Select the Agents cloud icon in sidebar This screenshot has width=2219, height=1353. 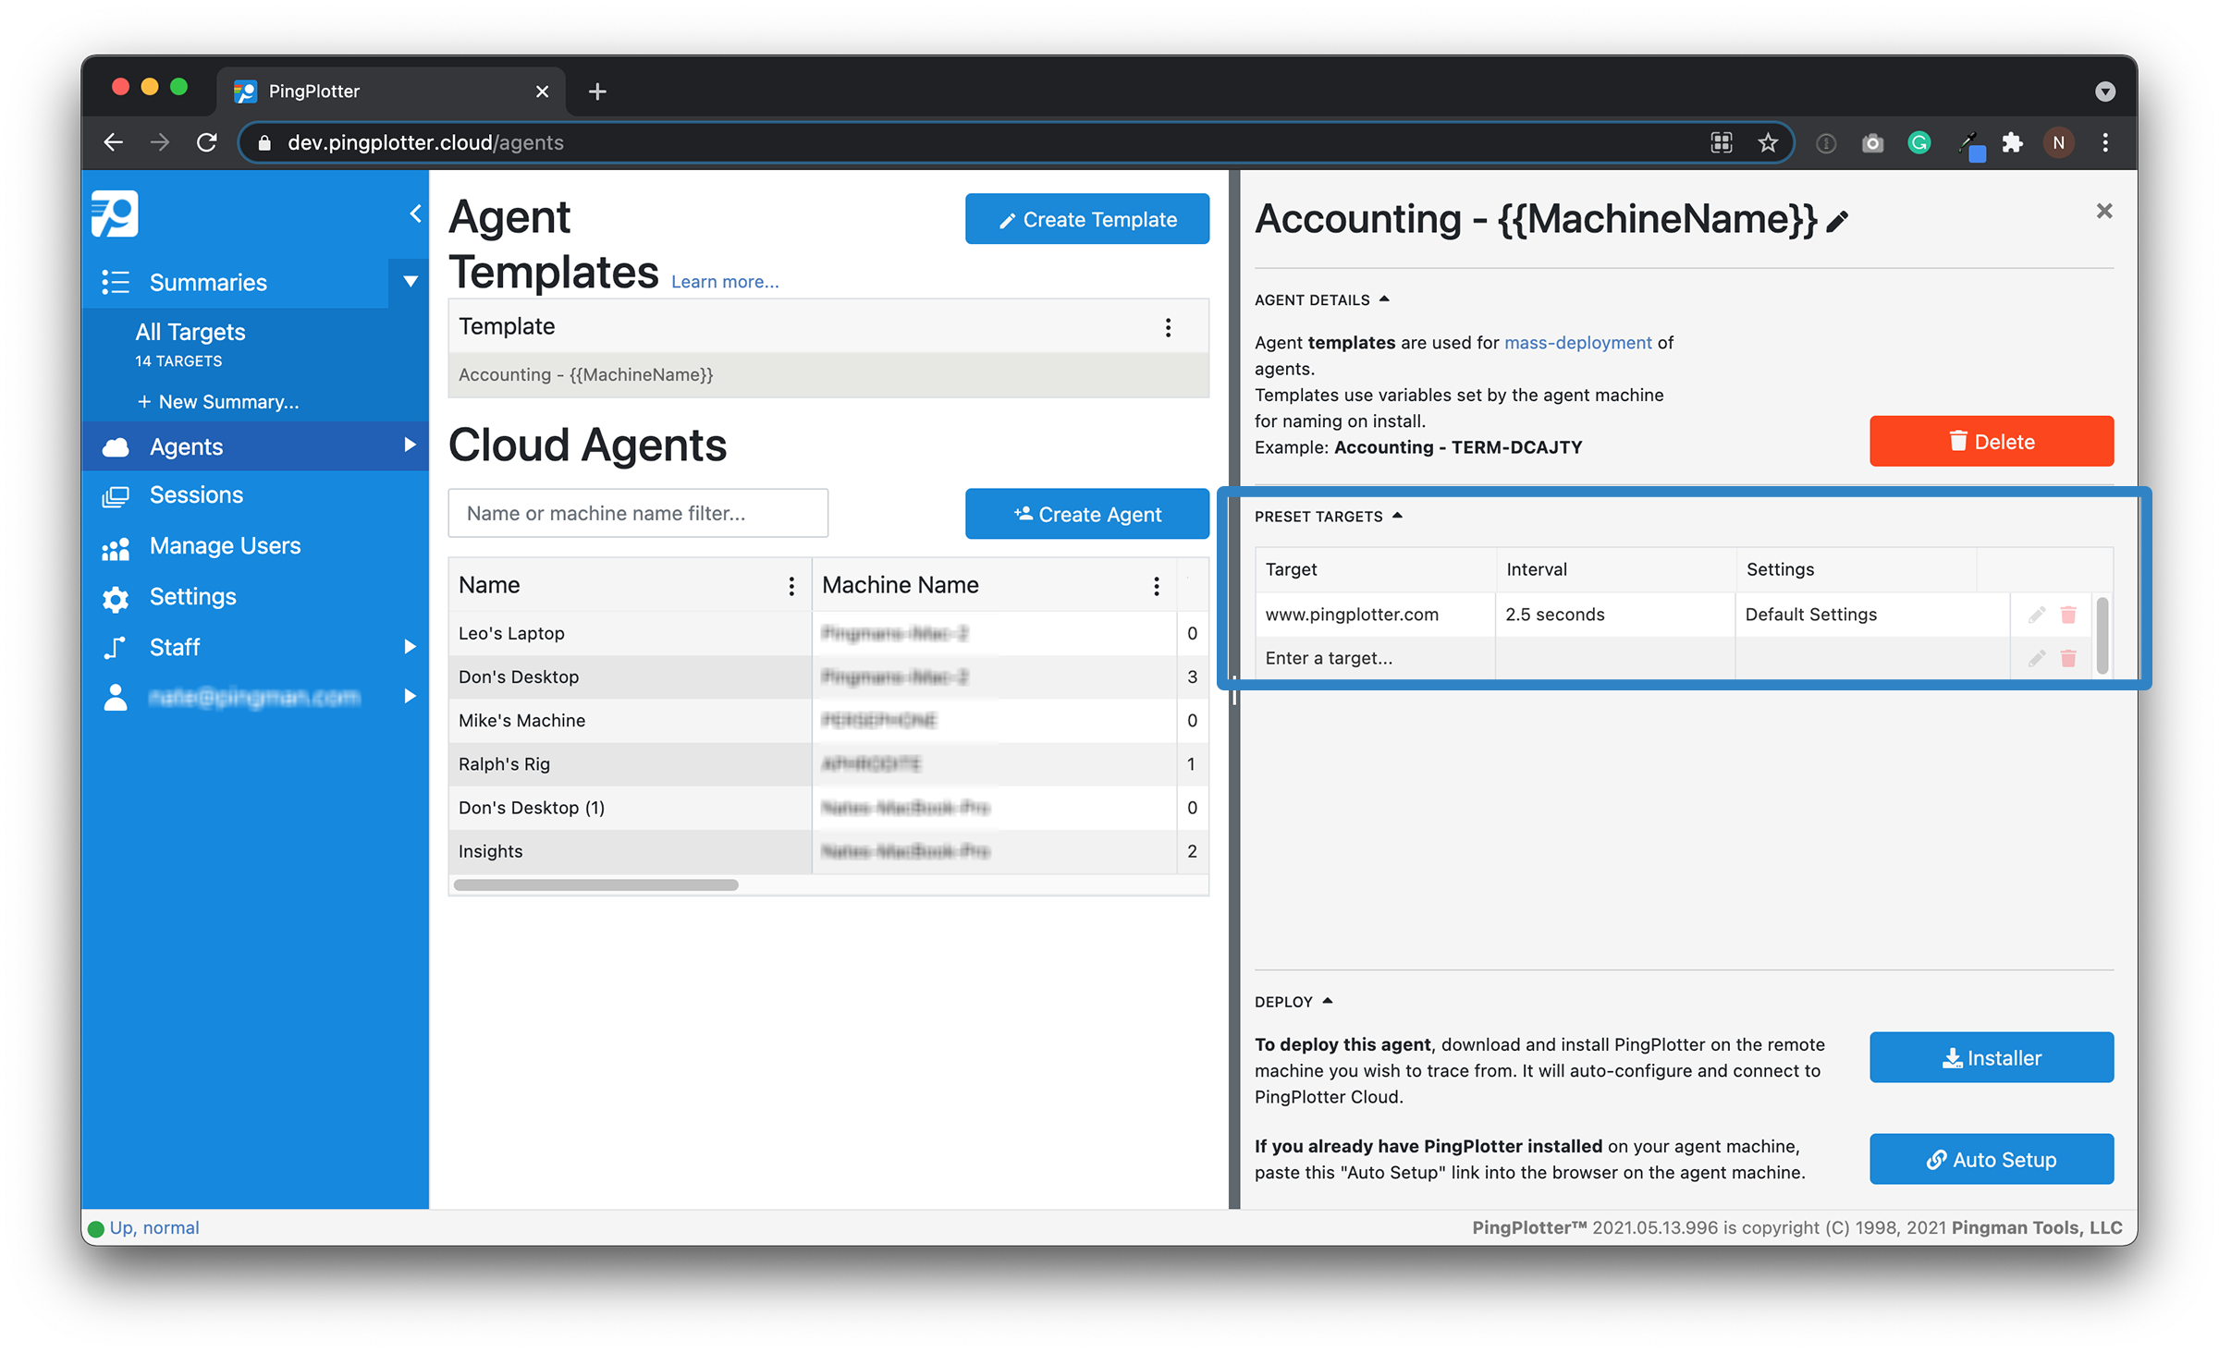click(115, 446)
